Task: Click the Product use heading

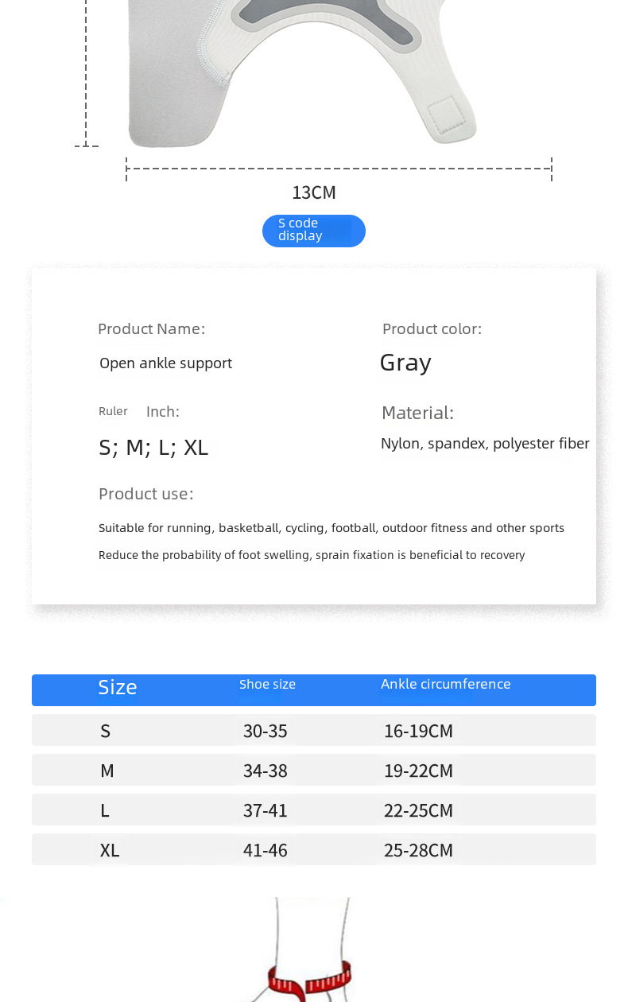Action: [145, 494]
